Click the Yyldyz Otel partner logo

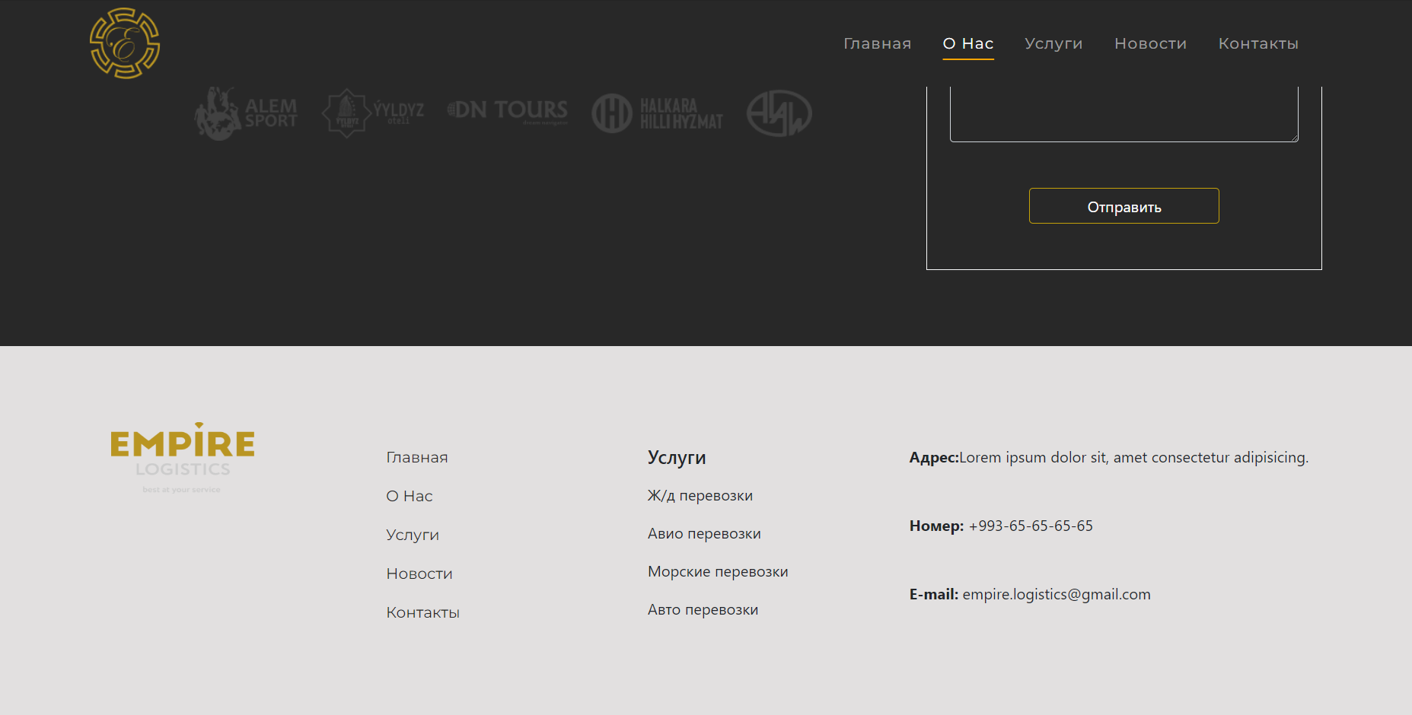click(372, 113)
